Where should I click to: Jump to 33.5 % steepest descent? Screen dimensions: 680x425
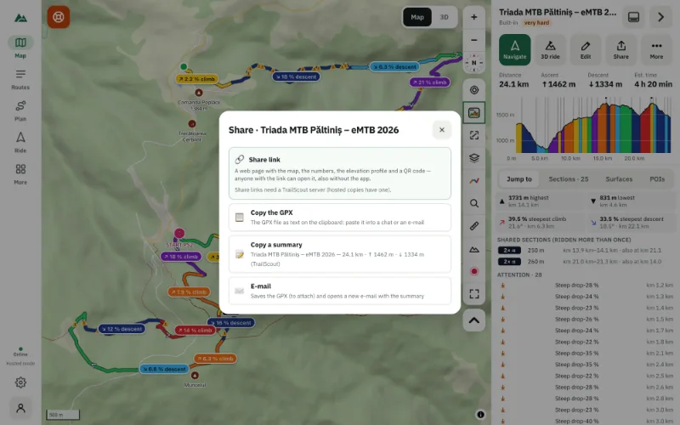[632, 222]
